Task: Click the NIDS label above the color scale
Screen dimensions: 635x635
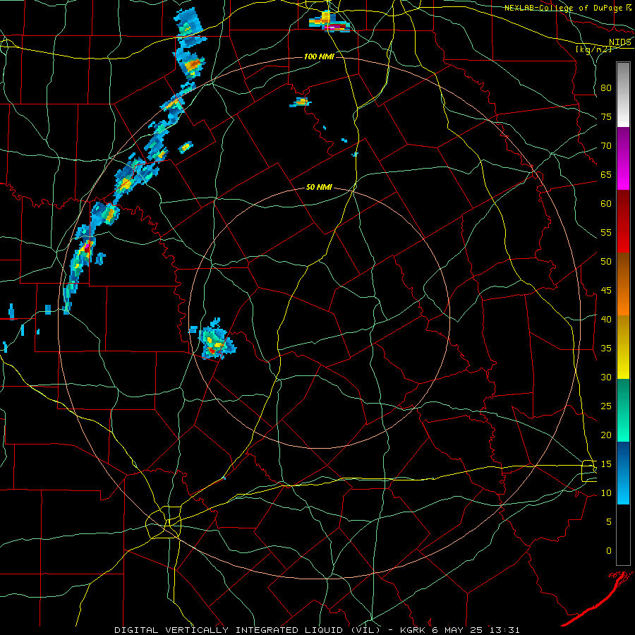Action: pyautogui.click(x=619, y=42)
